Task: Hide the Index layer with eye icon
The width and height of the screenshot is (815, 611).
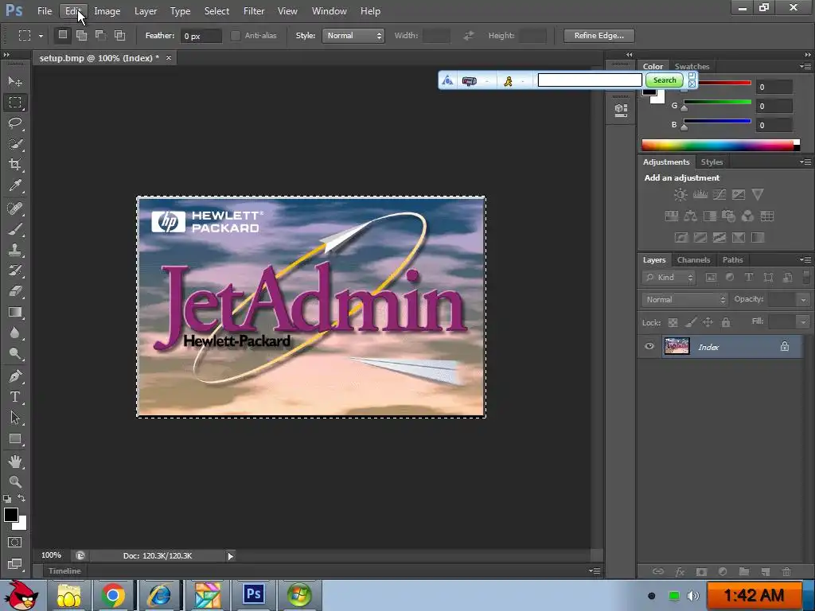Action: [x=649, y=347]
